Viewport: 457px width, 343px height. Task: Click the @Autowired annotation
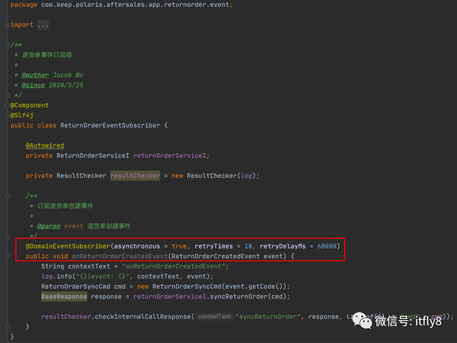point(45,145)
